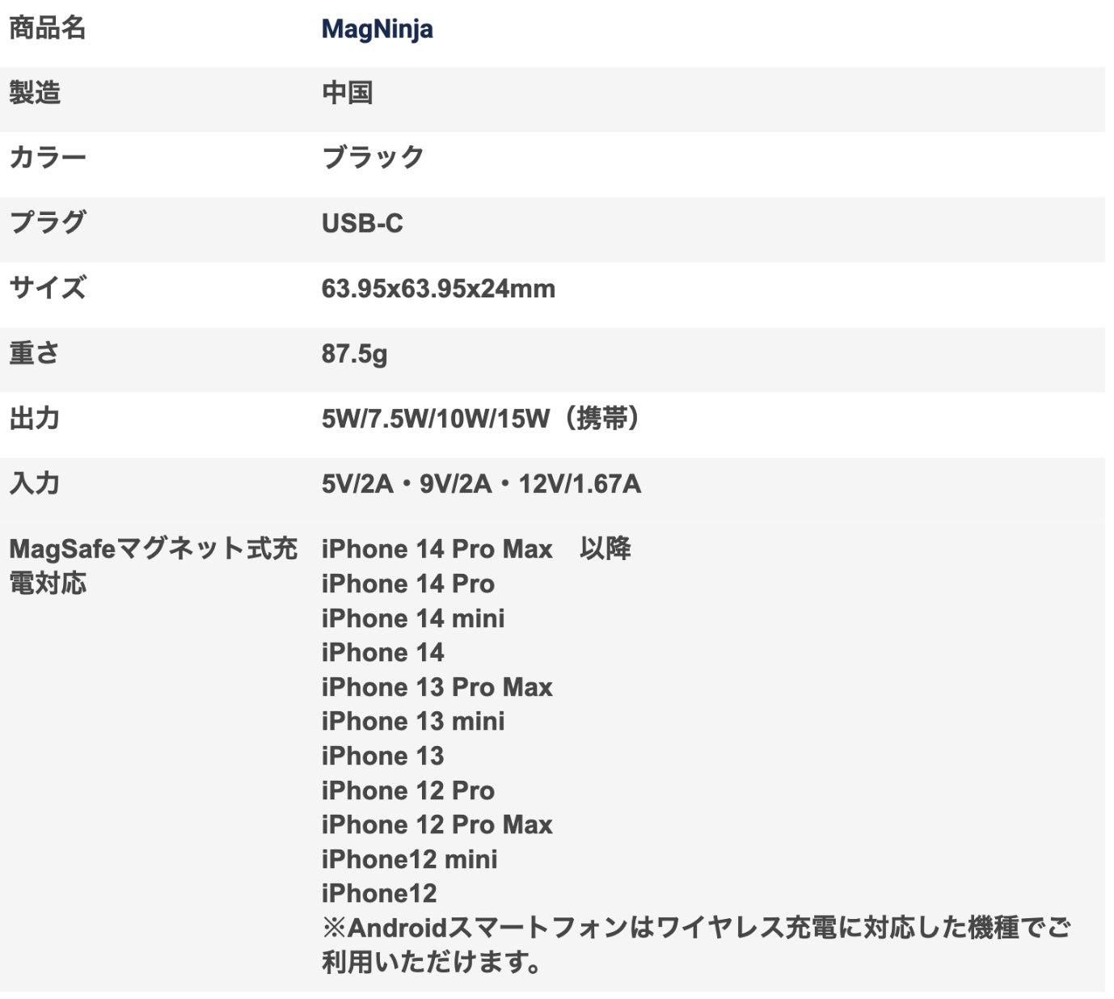Click the 製造 row label
This screenshot has height=999, width=1114.
click(35, 94)
